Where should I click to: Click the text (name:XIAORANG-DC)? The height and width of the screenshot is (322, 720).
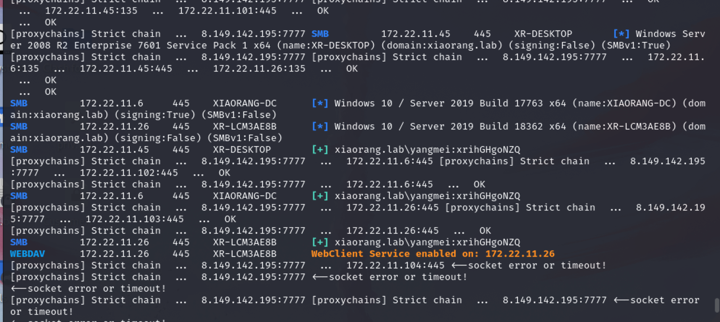pos(624,103)
